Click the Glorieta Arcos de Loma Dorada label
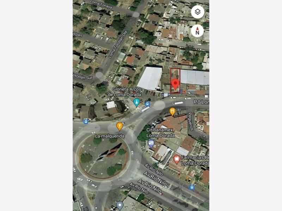The height and width of the screenshot is (211, 282). (125, 92)
